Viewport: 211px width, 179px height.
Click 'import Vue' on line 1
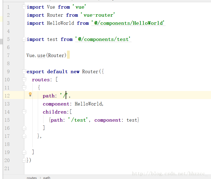(x=41, y=7)
